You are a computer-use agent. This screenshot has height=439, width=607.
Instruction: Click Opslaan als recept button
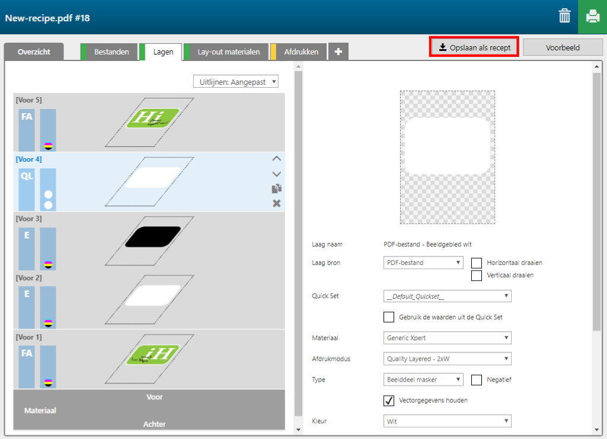pyautogui.click(x=474, y=47)
